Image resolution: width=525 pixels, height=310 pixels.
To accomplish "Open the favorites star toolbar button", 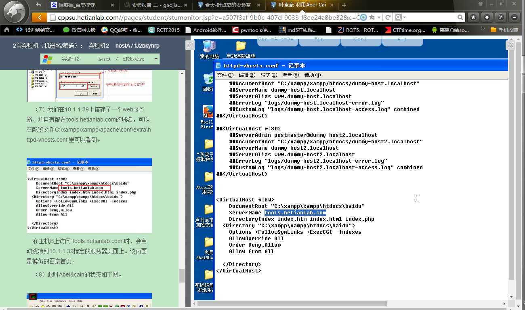I will pos(473,17).
